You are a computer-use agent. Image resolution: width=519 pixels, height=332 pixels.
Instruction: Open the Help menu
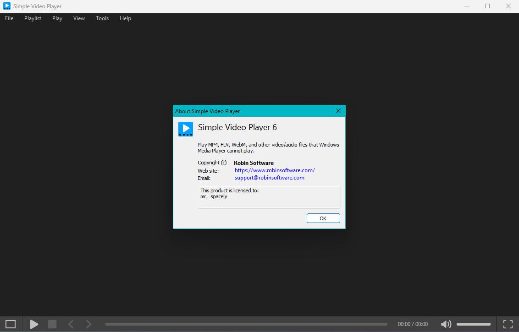pyautogui.click(x=125, y=18)
